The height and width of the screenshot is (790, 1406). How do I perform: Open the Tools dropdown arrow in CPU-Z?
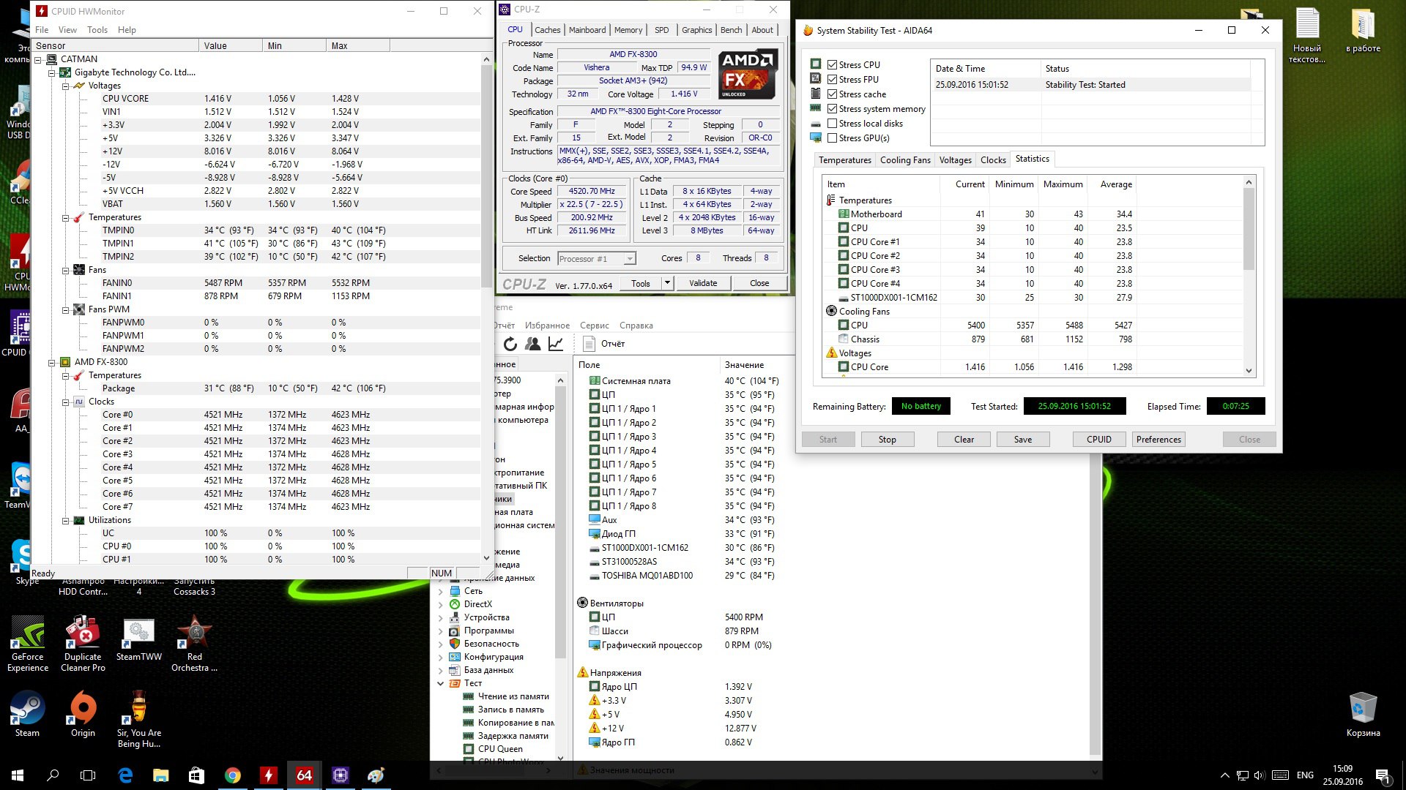(666, 283)
